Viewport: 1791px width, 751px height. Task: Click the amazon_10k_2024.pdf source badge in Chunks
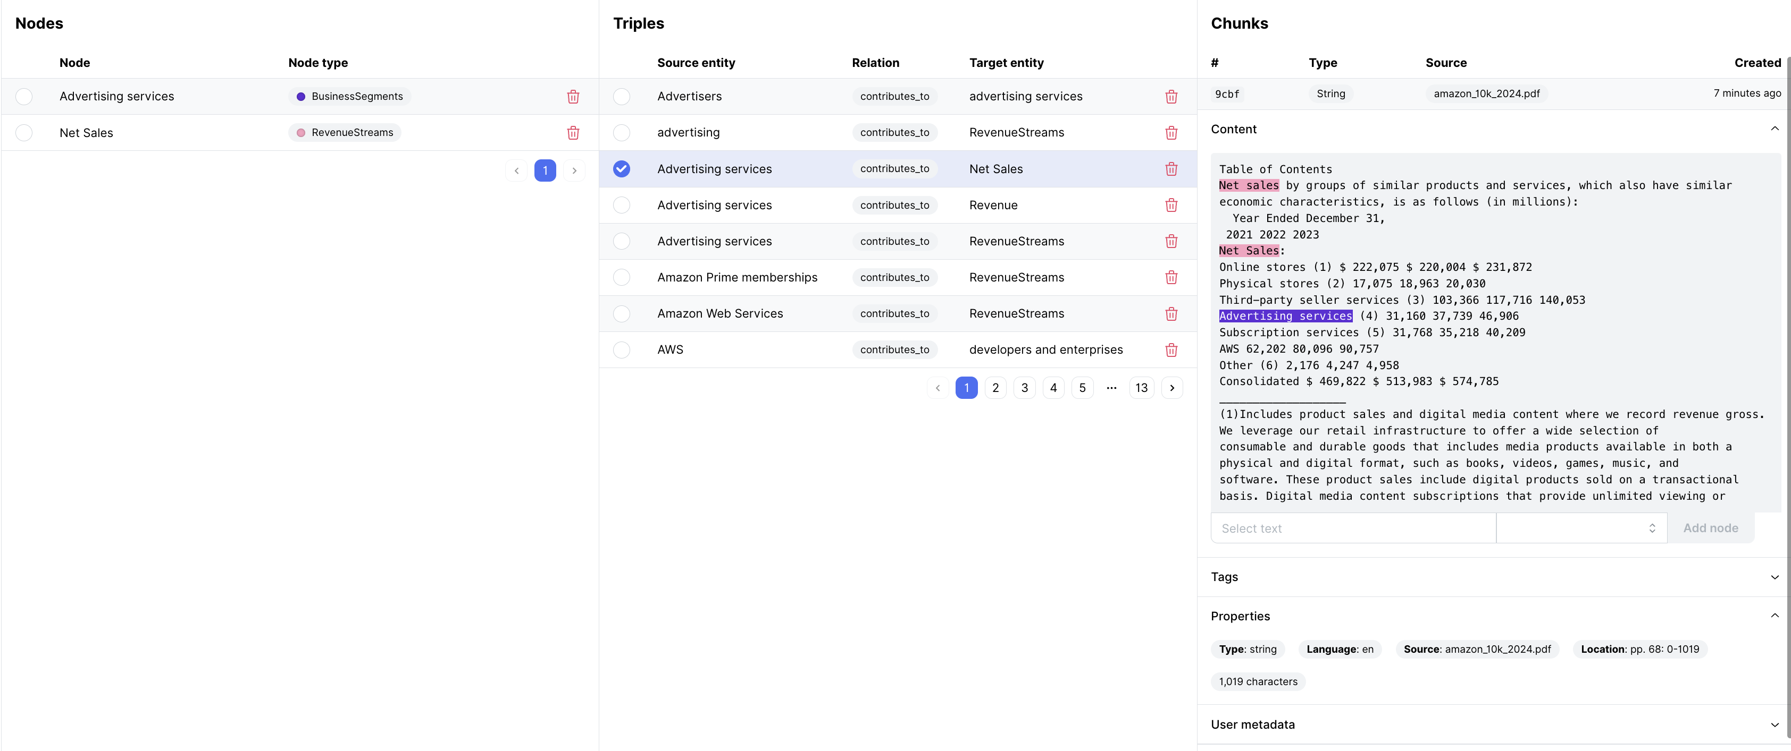[x=1486, y=94]
